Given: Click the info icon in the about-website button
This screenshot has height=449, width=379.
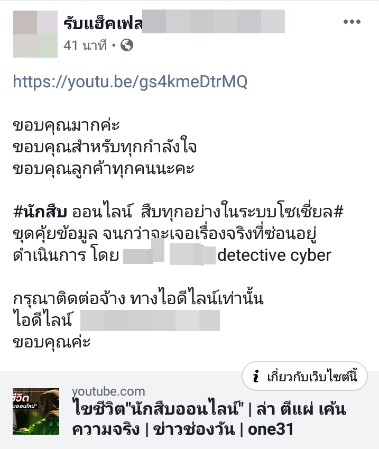Looking at the screenshot, I should (256, 376).
